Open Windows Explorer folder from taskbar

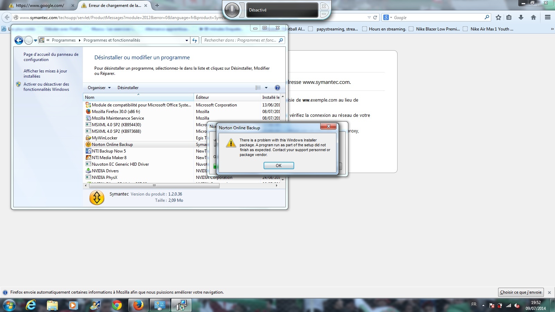(x=52, y=305)
